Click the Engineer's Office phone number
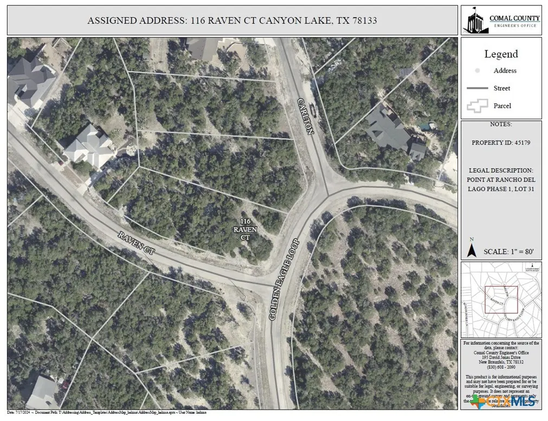 pos(501,367)
